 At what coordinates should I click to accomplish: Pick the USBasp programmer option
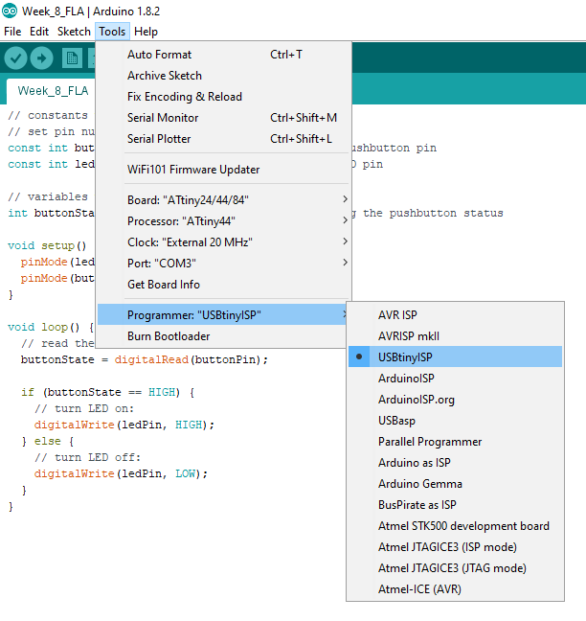click(x=396, y=420)
